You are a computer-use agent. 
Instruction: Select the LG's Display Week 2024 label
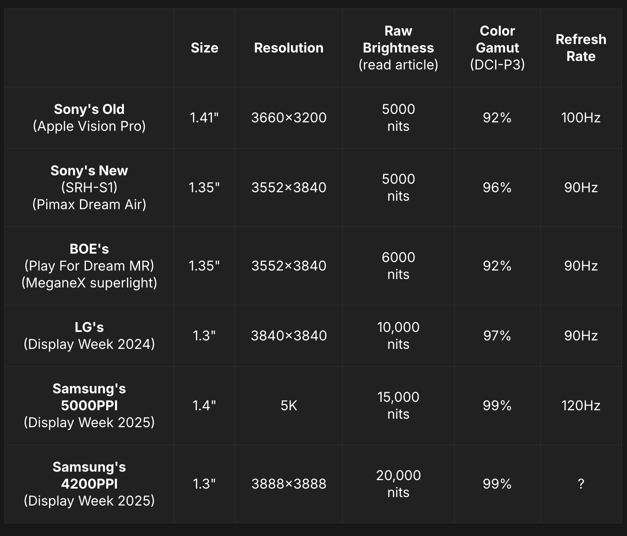point(89,336)
